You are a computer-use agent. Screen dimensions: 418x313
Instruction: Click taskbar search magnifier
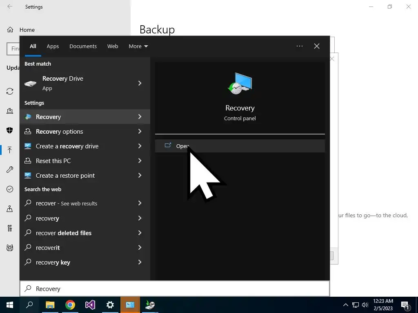(x=29, y=305)
